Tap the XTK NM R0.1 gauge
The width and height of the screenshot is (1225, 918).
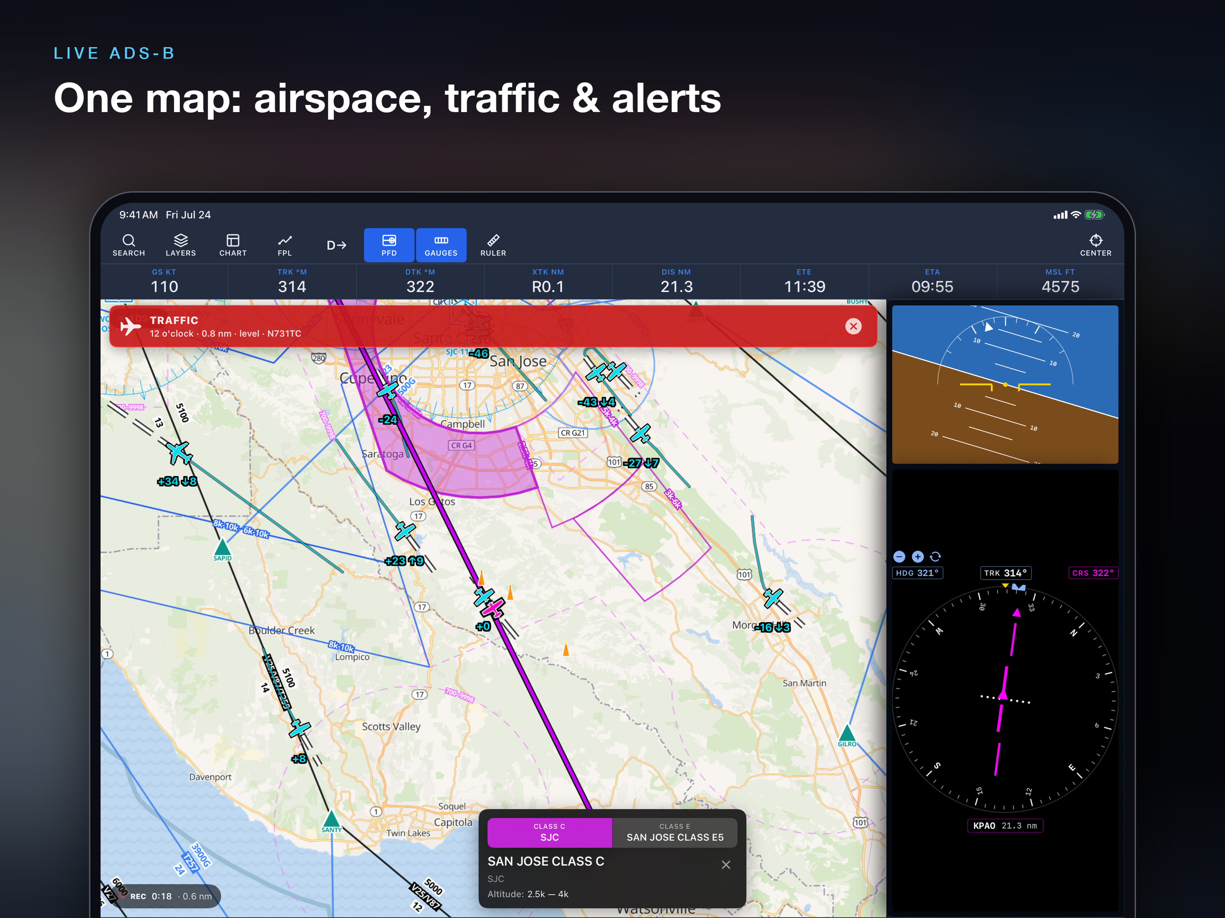pyautogui.click(x=548, y=281)
